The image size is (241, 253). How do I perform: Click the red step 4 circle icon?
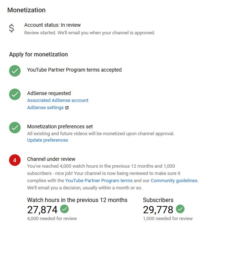tap(15, 160)
